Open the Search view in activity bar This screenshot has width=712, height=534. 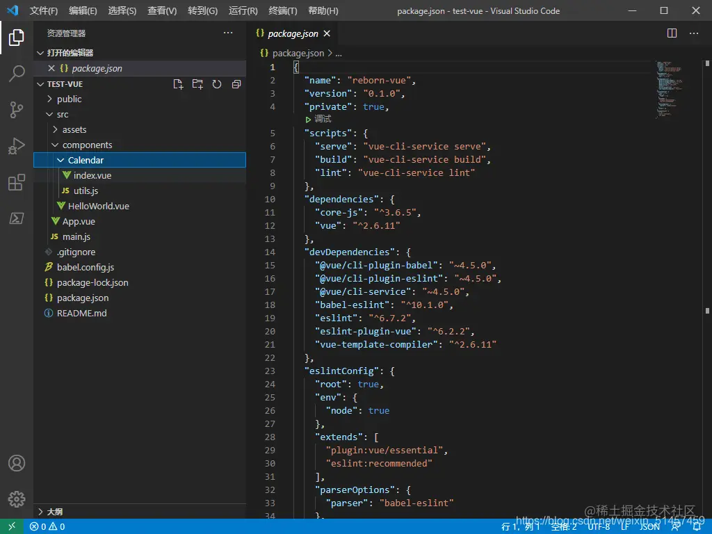tap(17, 73)
